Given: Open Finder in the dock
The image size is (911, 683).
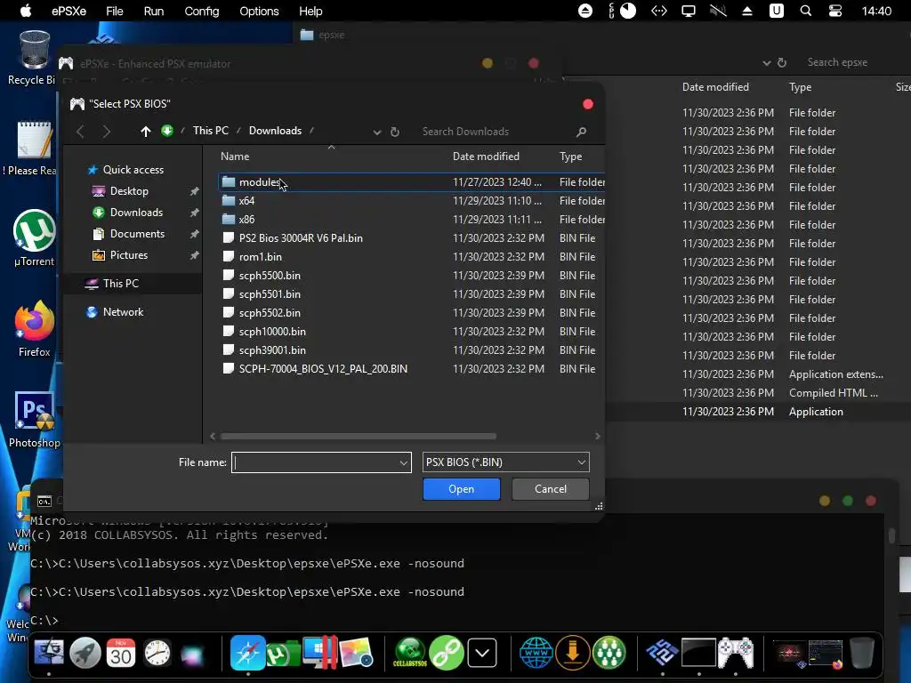Looking at the screenshot, I should pyautogui.click(x=49, y=654).
